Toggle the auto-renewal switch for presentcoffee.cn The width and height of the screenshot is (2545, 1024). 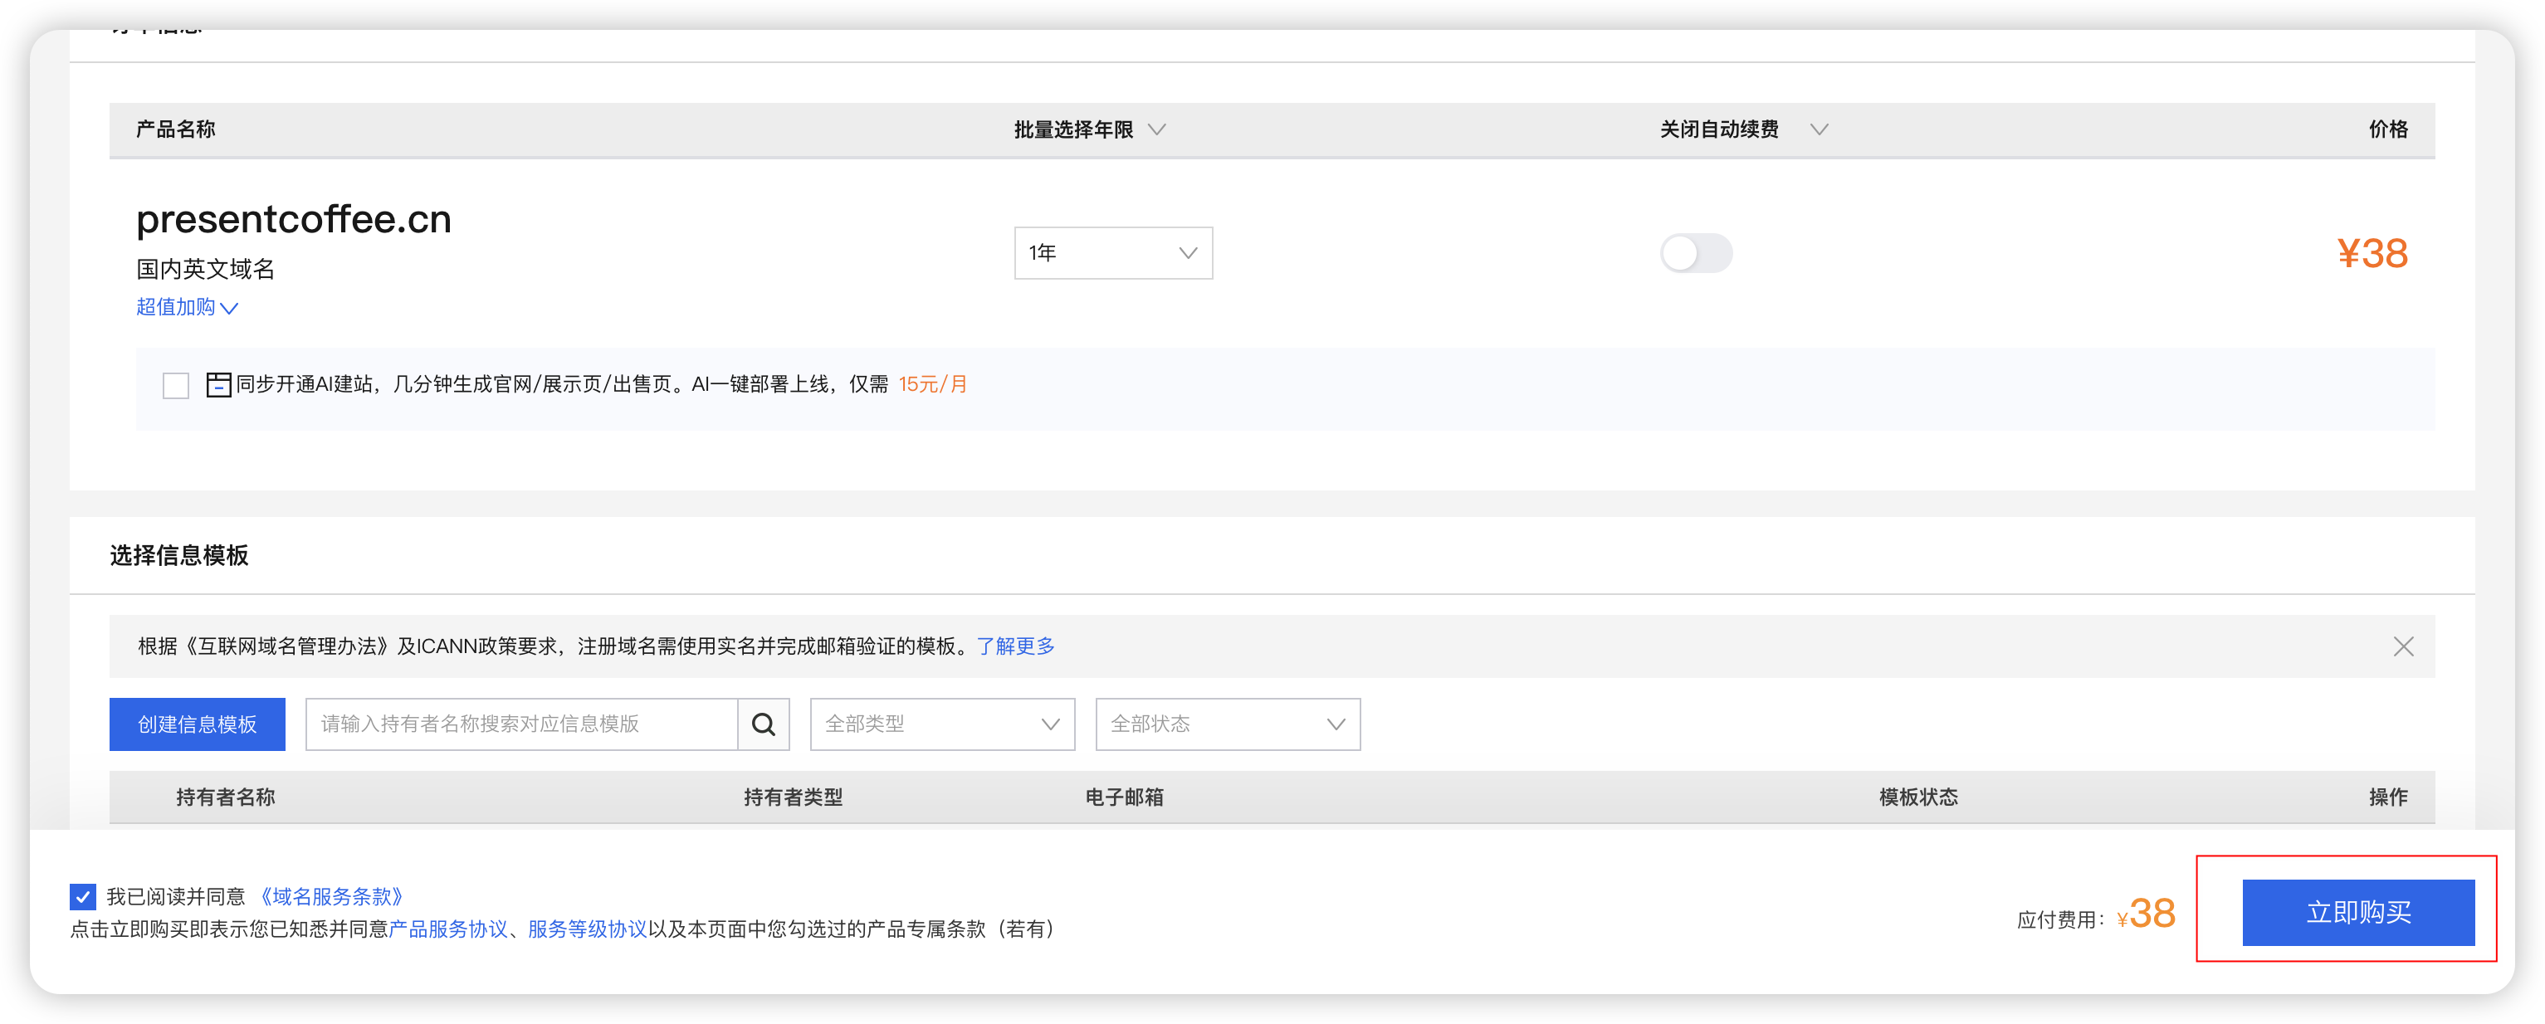point(1695,253)
